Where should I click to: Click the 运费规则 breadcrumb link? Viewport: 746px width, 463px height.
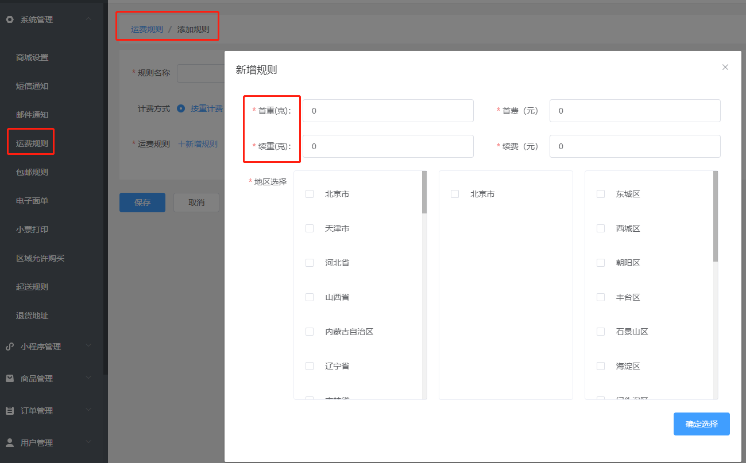click(x=146, y=29)
